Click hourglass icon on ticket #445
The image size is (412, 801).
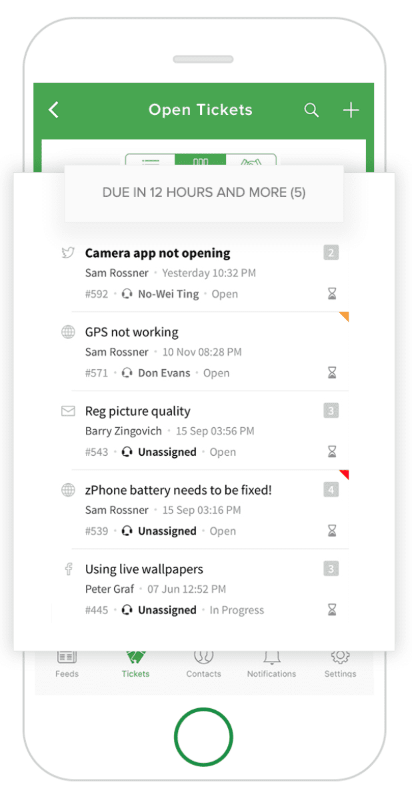pos(332,609)
